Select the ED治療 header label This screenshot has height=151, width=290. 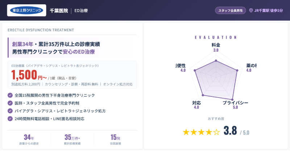point(81,11)
